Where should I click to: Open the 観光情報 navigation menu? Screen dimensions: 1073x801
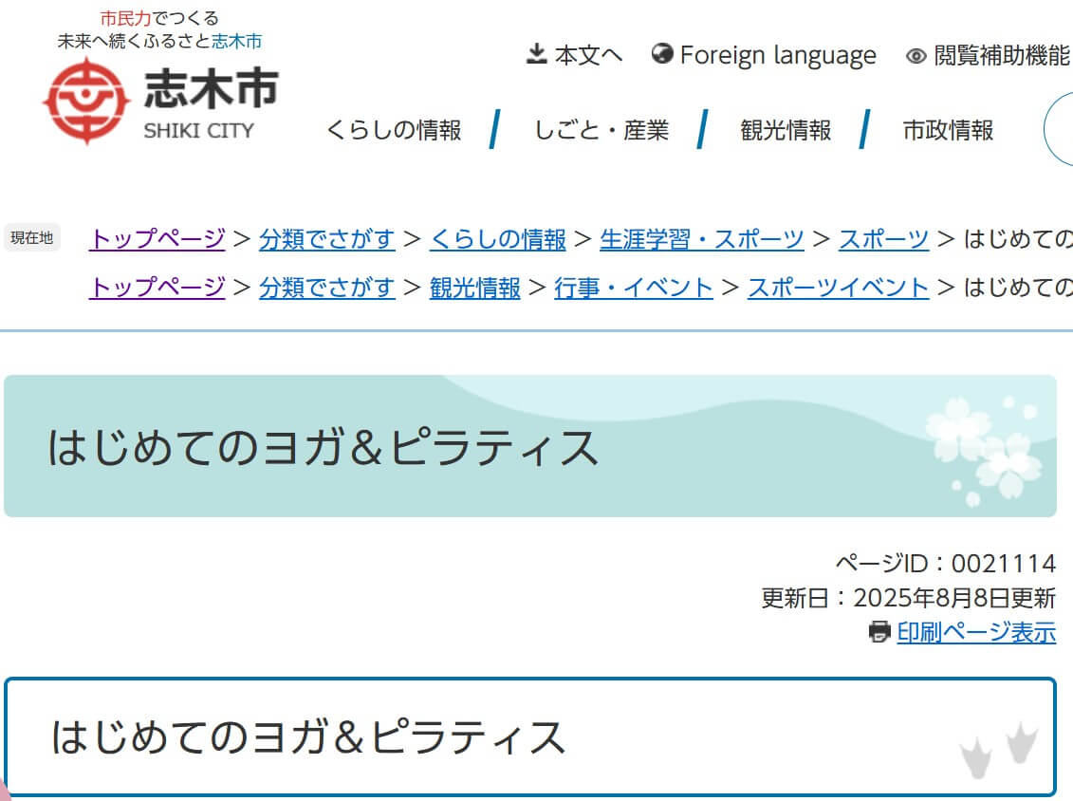(x=786, y=129)
